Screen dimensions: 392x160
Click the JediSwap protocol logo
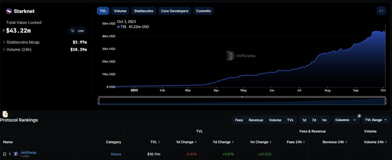(x=16, y=153)
